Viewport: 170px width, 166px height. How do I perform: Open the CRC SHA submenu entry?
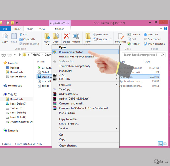click(85, 79)
